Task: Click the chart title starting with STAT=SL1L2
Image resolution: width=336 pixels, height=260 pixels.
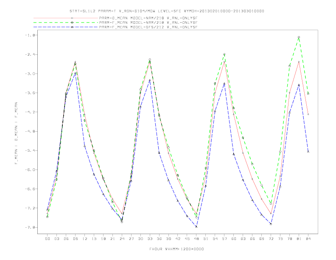Action: click(x=167, y=11)
